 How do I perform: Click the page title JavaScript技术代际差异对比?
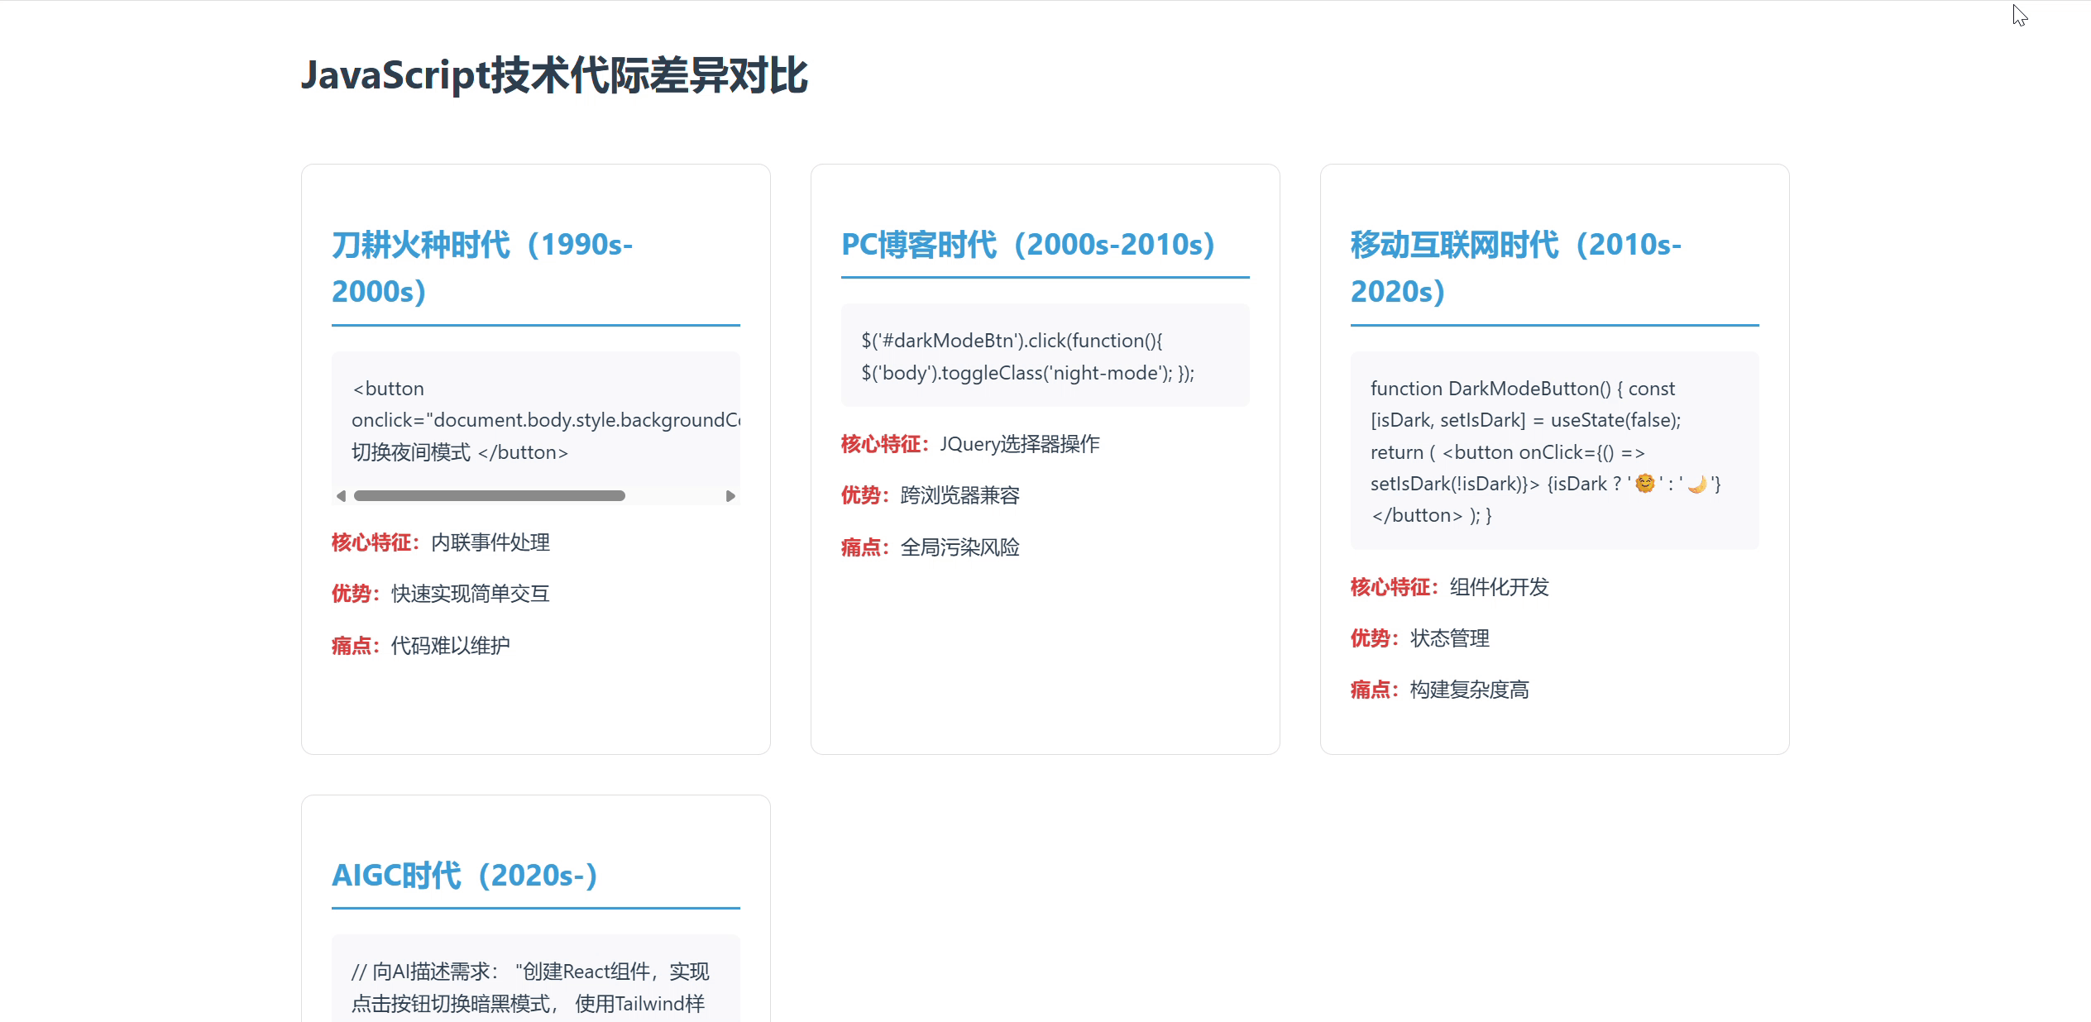(x=557, y=77)
